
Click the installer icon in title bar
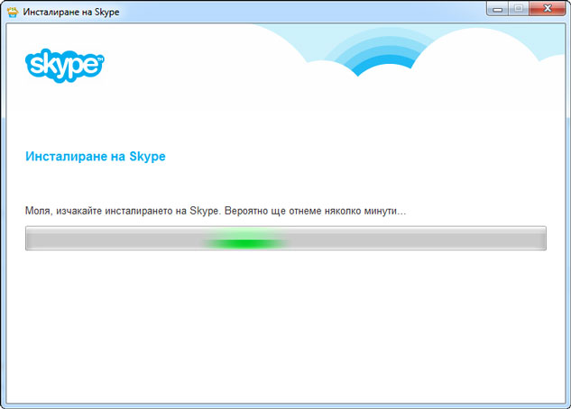(x=13, y=12)
